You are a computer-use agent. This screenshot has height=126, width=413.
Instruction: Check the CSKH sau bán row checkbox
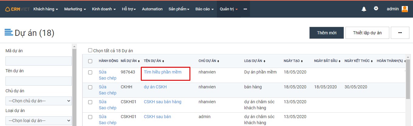[90, 117]
